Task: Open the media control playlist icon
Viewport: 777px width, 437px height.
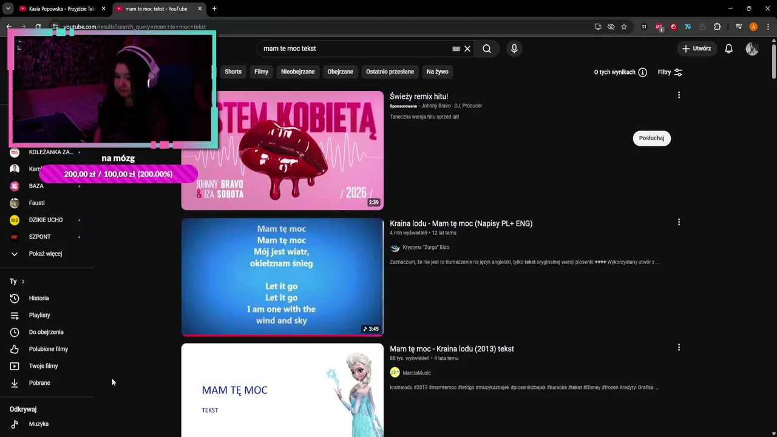Action: point(739,27)
